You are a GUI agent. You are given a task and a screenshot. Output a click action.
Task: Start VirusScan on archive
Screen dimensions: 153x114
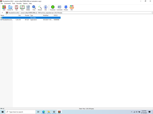point(53,8)
